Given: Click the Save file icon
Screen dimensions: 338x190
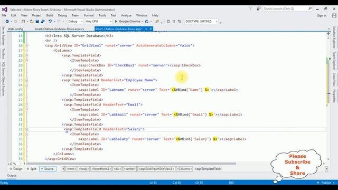Looking at the screenshot, I should click(x=37, y=21).
